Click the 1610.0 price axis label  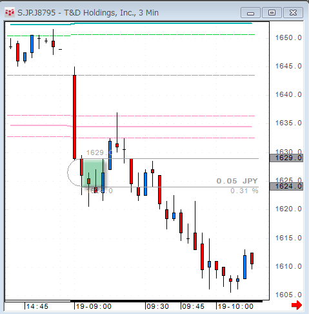coord(288,266)
